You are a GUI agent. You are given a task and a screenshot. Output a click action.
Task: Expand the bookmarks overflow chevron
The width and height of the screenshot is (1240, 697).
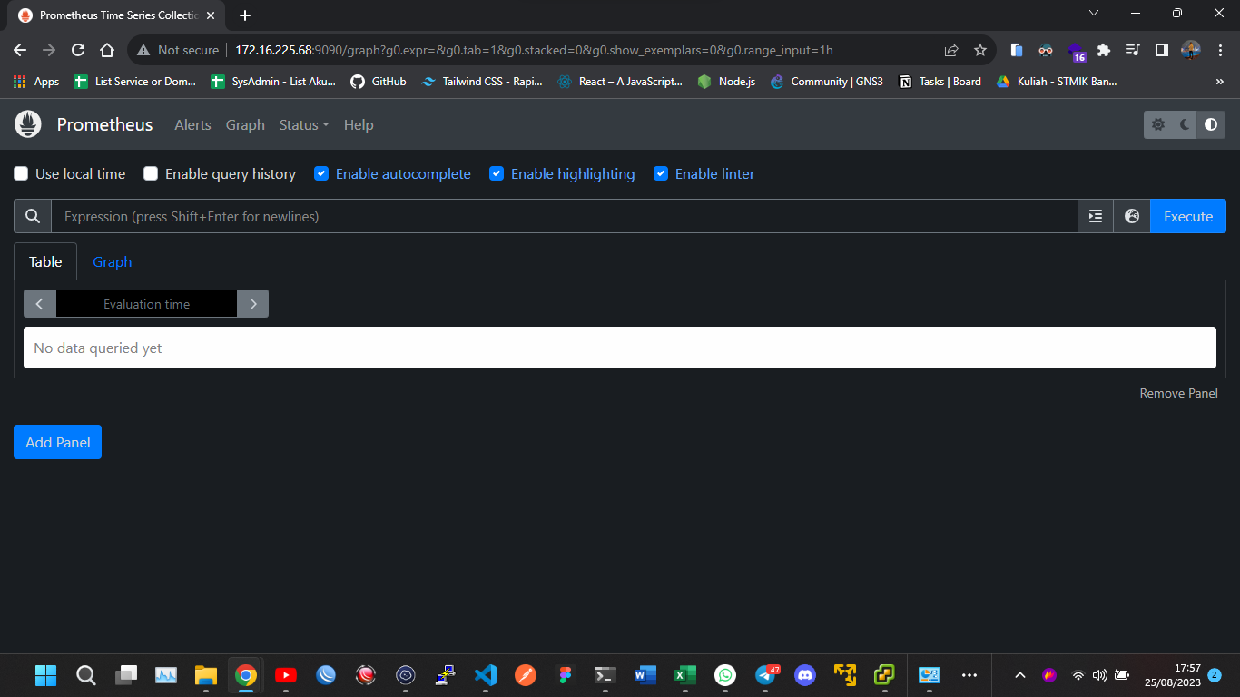point(1219,81)
